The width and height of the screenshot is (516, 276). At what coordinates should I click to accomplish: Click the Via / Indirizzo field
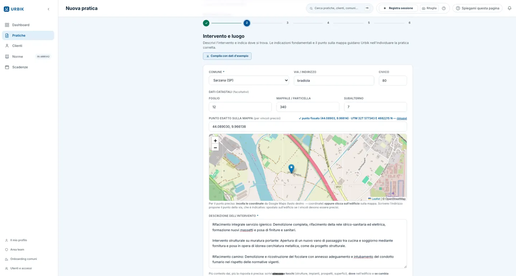tap(334, 80)
